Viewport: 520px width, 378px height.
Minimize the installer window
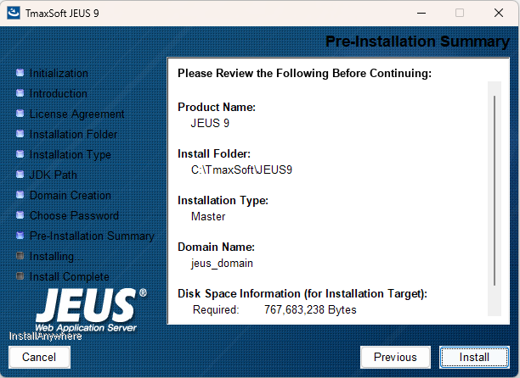click(x=421, y=13)
